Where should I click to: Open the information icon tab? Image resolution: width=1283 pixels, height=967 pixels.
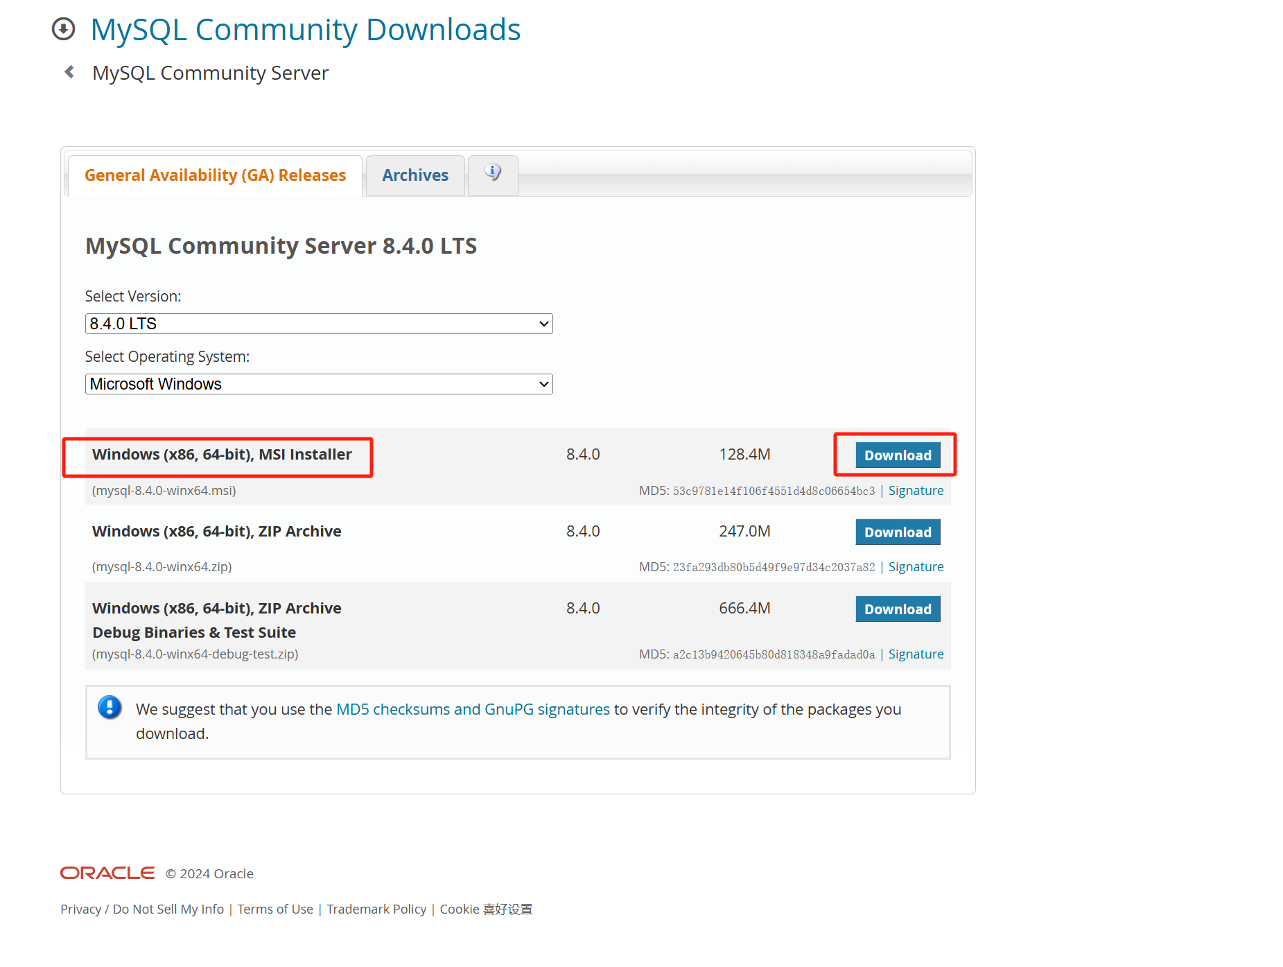coord(493,173)
